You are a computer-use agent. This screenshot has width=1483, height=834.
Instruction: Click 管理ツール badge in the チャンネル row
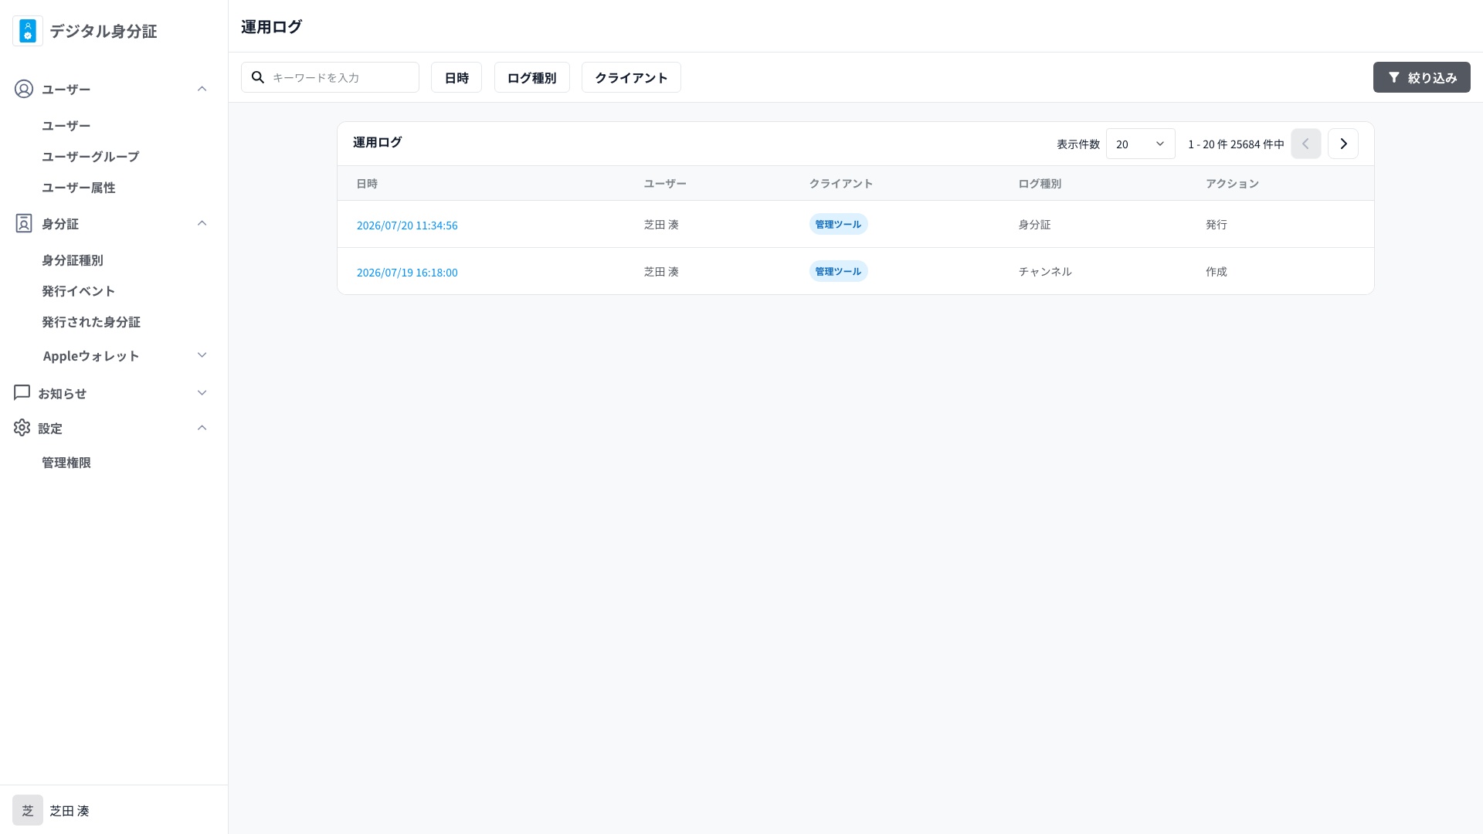pyautogui.click(x=839, y=271)
